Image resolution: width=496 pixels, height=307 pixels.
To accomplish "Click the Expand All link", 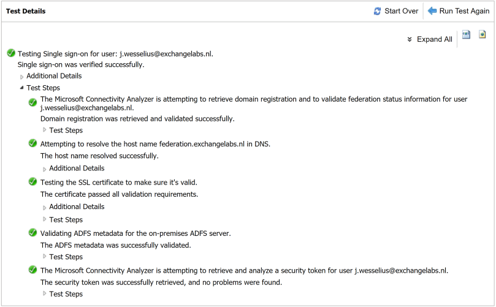I will [434, 40].
